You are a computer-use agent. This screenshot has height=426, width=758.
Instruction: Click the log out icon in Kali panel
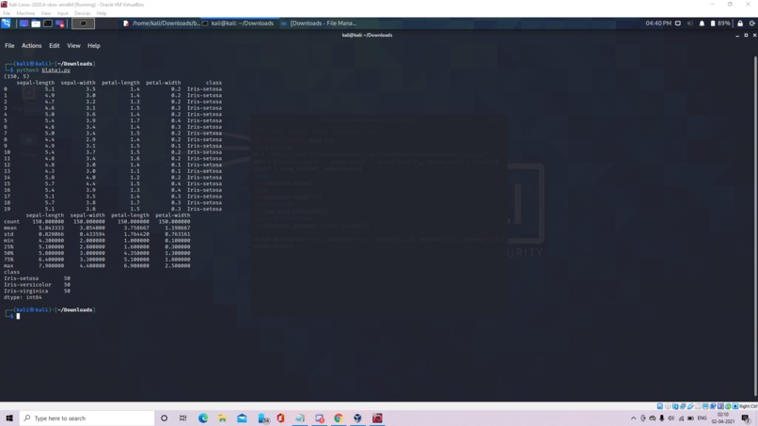752,24
